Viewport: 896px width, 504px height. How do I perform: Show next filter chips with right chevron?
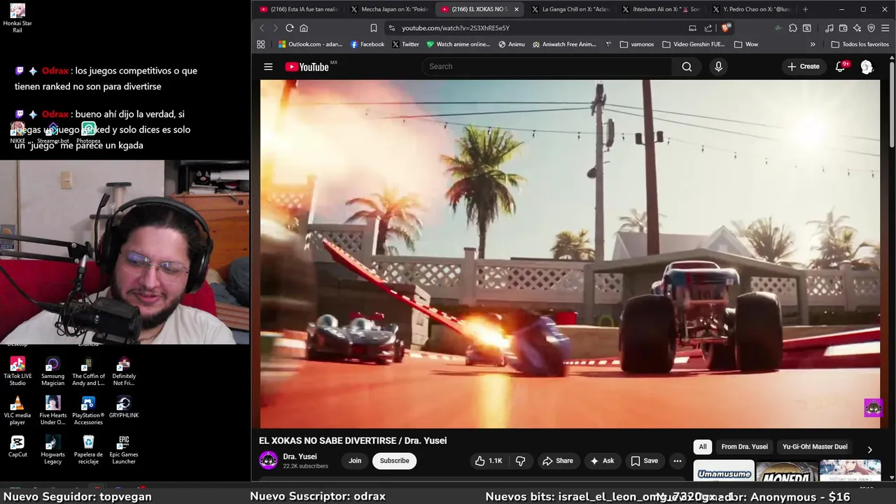(870, 449)
